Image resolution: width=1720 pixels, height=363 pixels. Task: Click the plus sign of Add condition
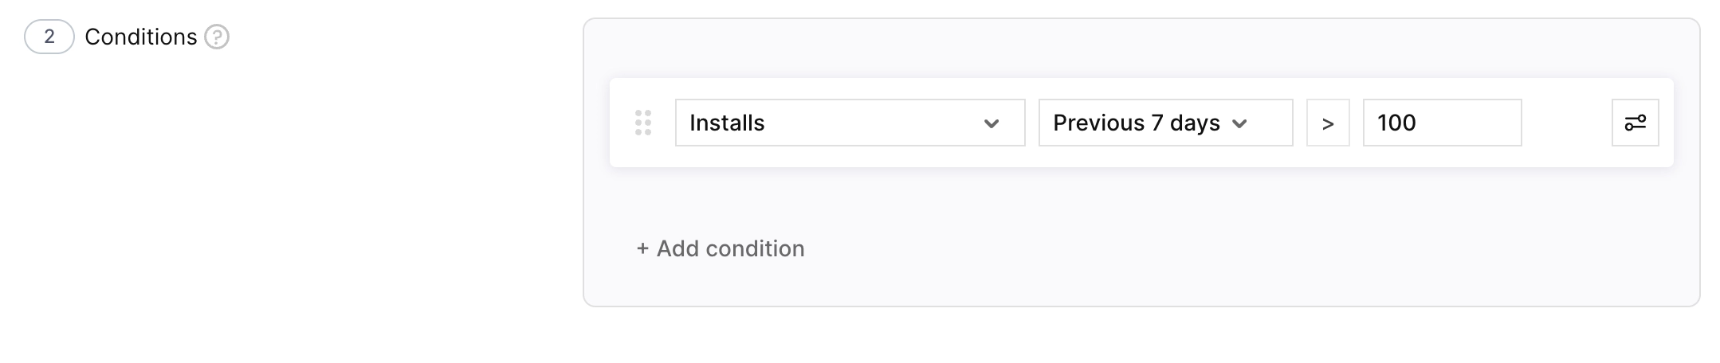coord(642,249)
